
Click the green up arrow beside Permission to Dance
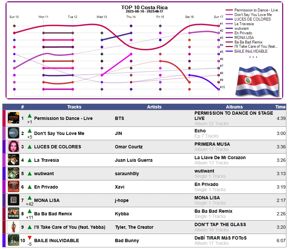point(30,116)
